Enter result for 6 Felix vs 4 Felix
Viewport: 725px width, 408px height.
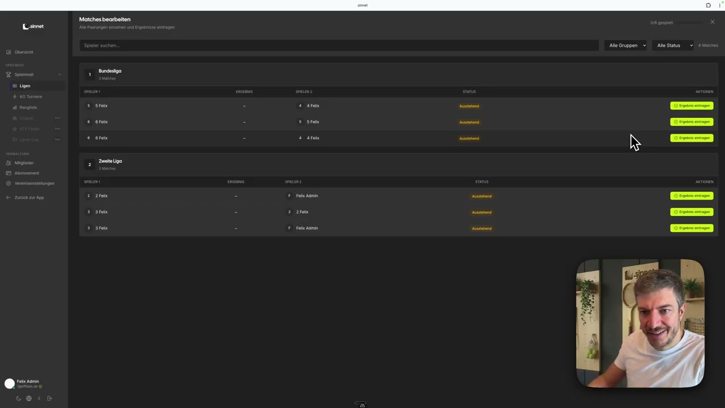[x=692, y=138]
